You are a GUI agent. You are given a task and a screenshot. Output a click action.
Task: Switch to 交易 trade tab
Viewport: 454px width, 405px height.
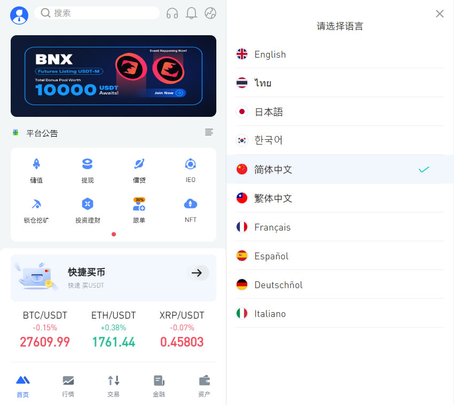[x=113, y=387]
